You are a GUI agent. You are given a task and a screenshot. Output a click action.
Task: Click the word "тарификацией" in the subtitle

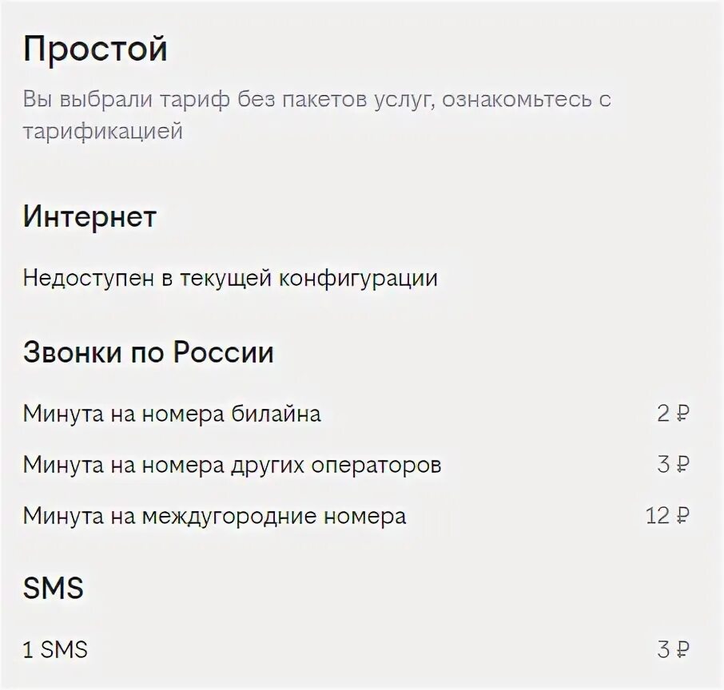(103, 131)
